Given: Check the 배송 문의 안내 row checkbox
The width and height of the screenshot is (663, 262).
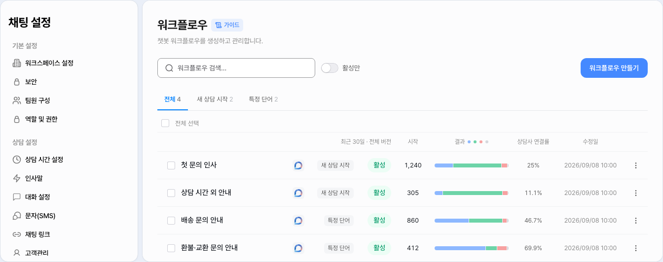Looking at the screenshot, I should pos(171,221).
